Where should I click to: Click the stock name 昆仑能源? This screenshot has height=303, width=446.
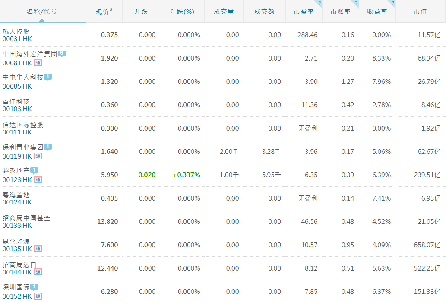(16, 242)
